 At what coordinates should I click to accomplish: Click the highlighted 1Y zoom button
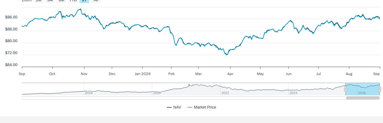[x=84, y=1]
